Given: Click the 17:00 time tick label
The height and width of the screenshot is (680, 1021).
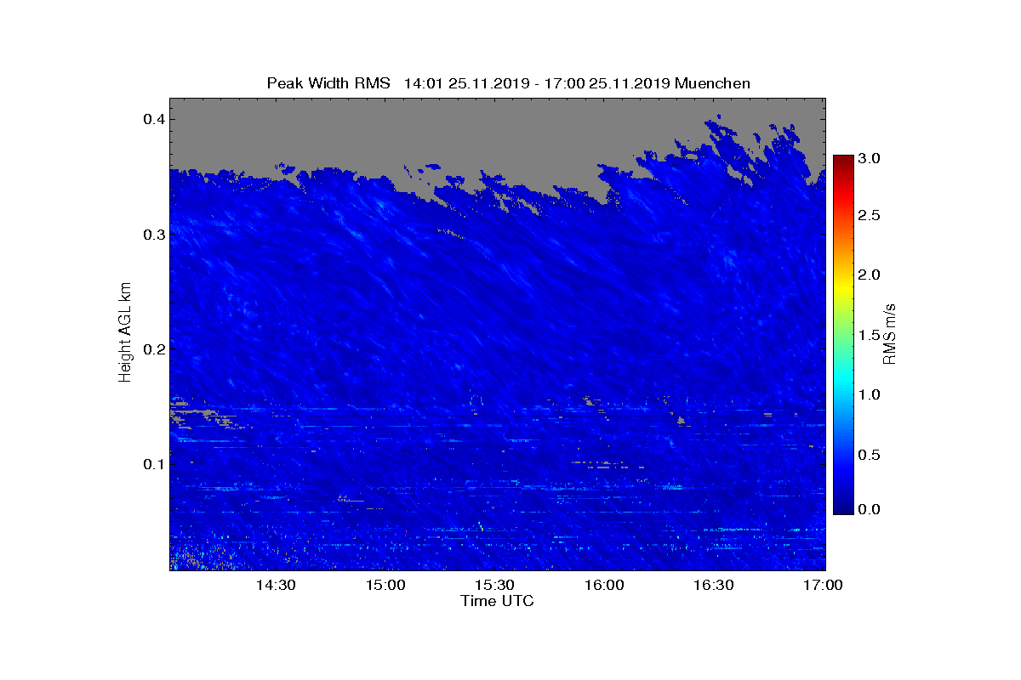Looking at the screenshot, I should [x=822, y=586].
